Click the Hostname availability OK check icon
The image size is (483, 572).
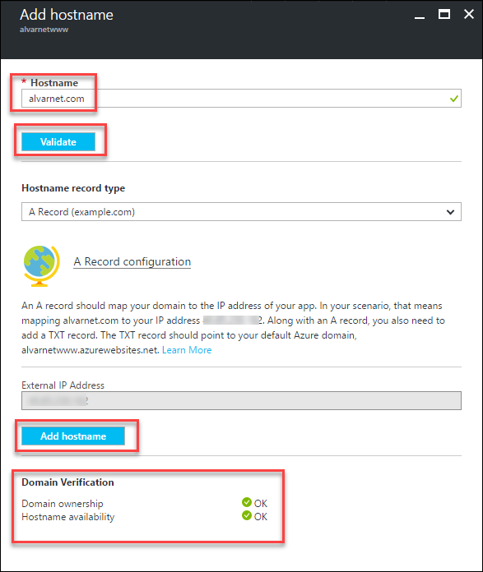coord(247,515)
